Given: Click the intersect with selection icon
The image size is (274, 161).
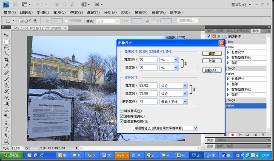Looking at the screenshot, I should (35, 21).
